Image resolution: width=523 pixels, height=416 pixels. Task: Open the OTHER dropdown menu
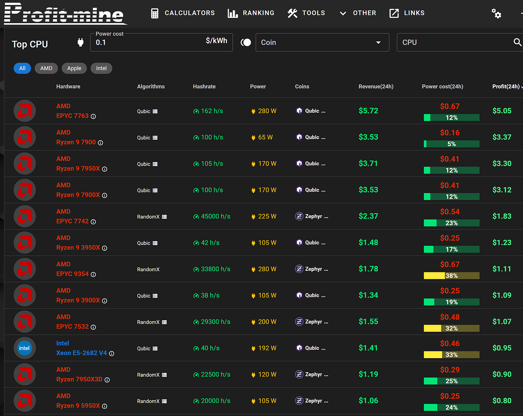click(x=358, y=13)
